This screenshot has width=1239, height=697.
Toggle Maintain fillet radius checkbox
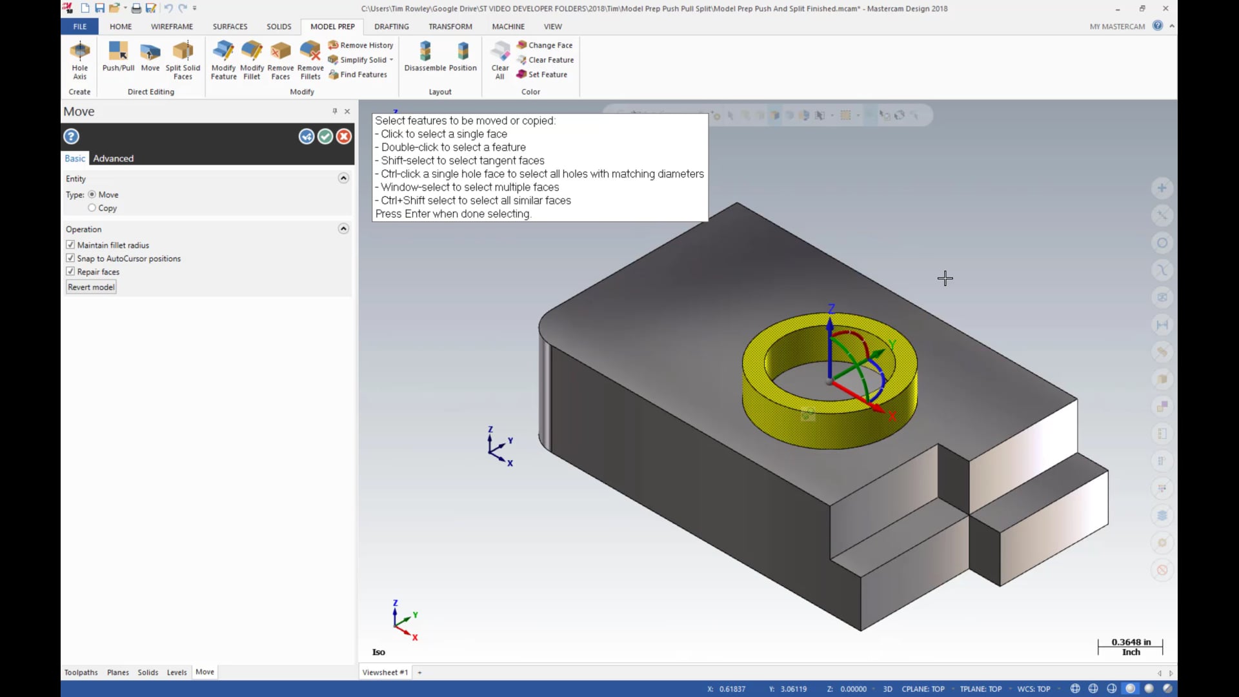point(70,245)
